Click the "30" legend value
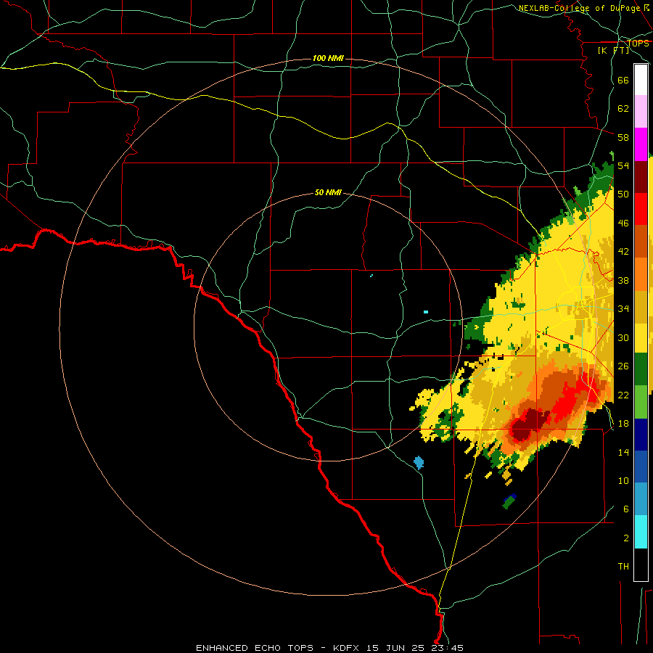Screen dimensions: 653x653 point(623,337)
